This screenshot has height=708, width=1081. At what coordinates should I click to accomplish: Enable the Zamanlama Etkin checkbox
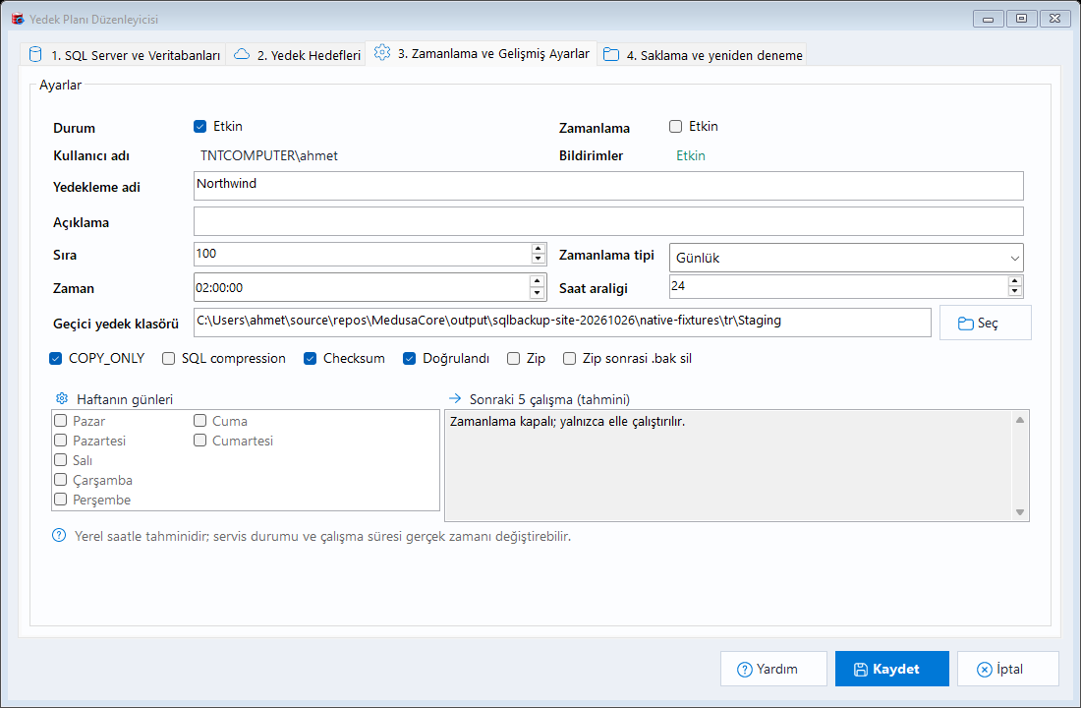click(676, 126)
